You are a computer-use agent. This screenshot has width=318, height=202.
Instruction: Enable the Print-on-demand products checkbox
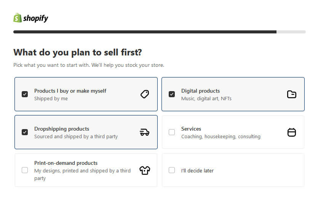pos(25,170)
